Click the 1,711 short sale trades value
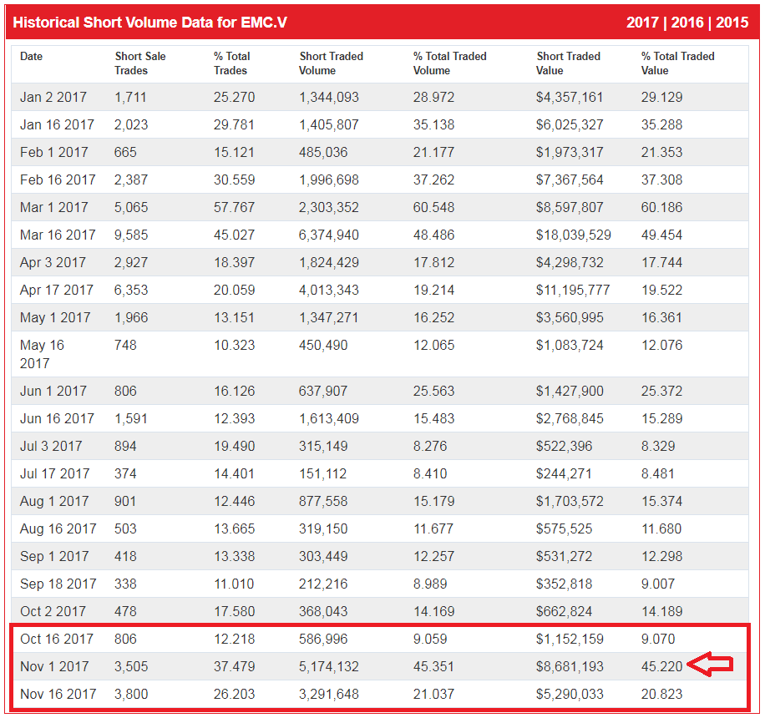Image resolution: width=765 pixels, height=718 pixels. pos(130,97)
